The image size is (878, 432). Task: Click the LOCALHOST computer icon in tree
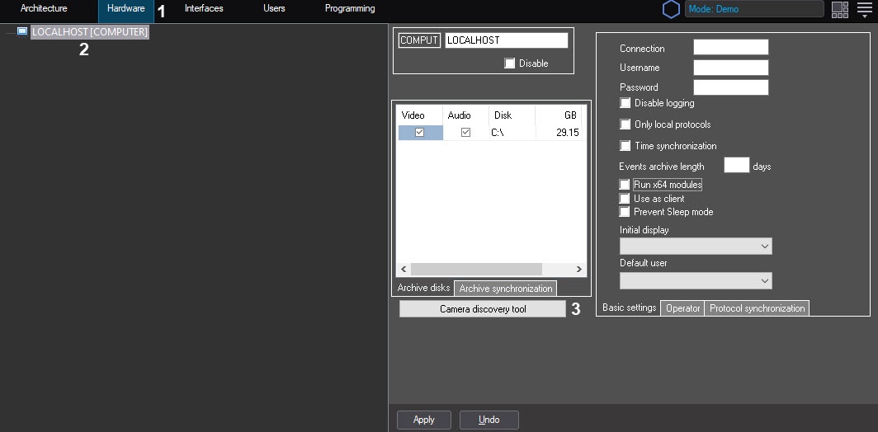point(22,32)
